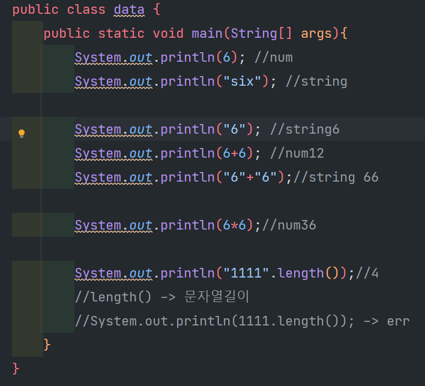425x386 pixels.
Task: Click 'static' keyword in main declaration
Action: tap(121, 34)
